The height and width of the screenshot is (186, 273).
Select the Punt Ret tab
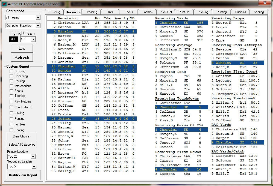point(184,12)
